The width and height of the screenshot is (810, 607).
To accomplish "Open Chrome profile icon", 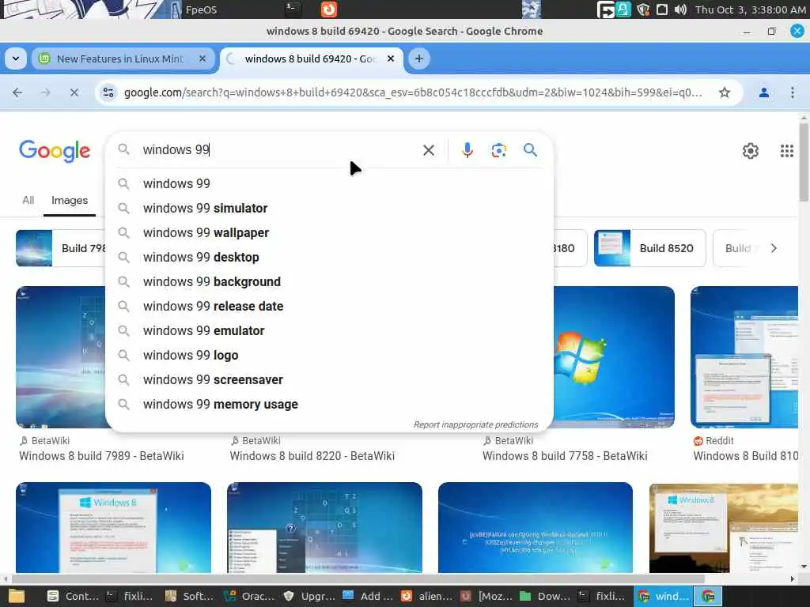I will 763,92.
